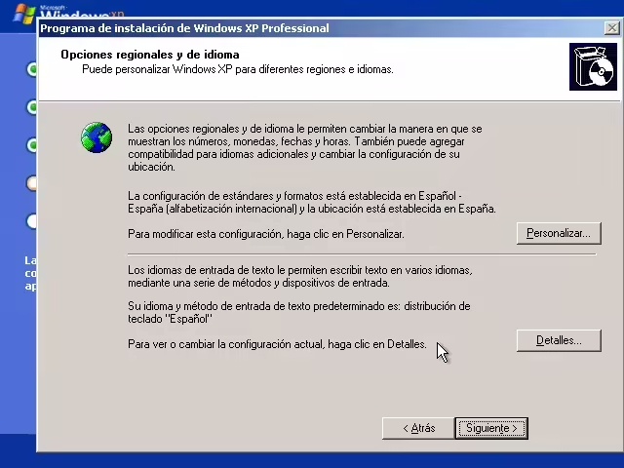Close the Windows XP setup dialog

click(611, 28)
